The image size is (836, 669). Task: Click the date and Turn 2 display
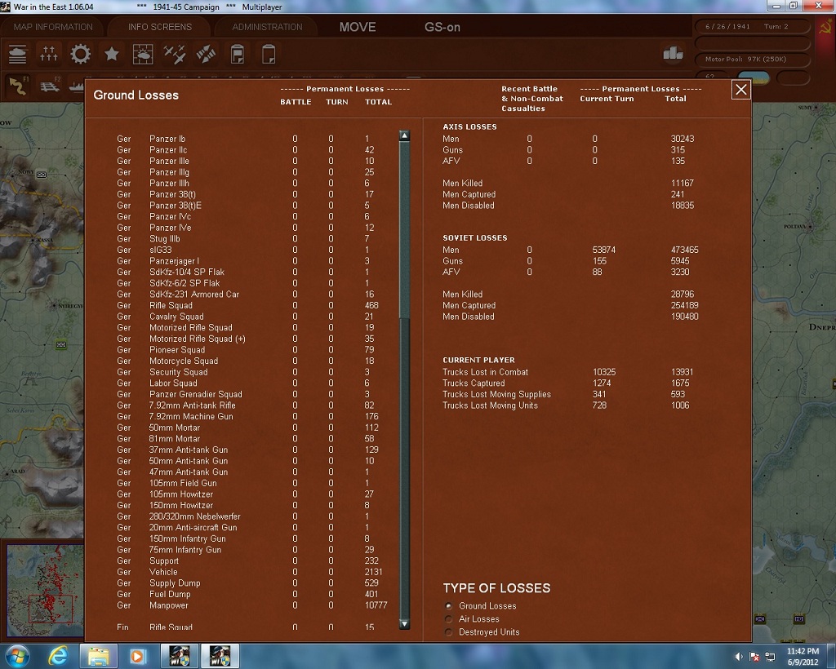point(753,27)
